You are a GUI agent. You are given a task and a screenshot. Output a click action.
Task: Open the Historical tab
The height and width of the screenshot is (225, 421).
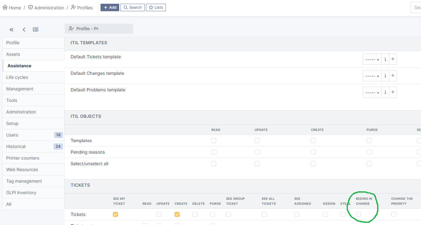(33, 146)
